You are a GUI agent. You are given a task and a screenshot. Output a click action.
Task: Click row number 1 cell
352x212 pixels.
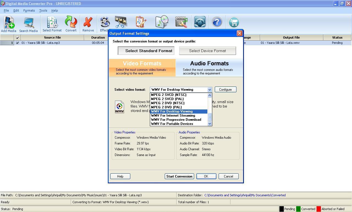click(7, 43)
